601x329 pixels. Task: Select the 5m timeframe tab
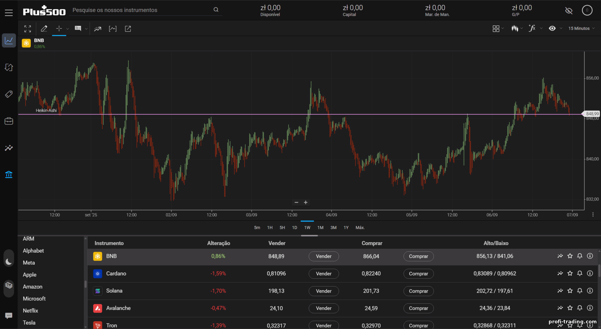coord(257,227)
